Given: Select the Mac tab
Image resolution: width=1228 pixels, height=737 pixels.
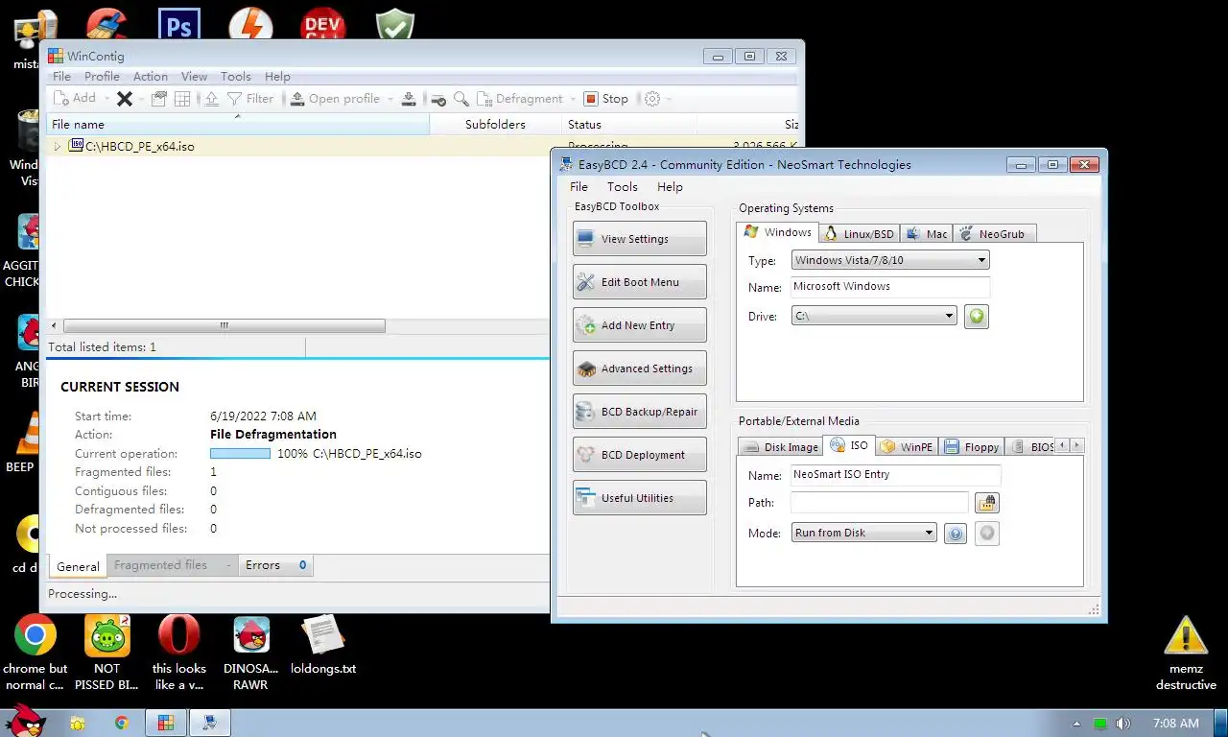Looking at the screenshot, I should [927, 234].
